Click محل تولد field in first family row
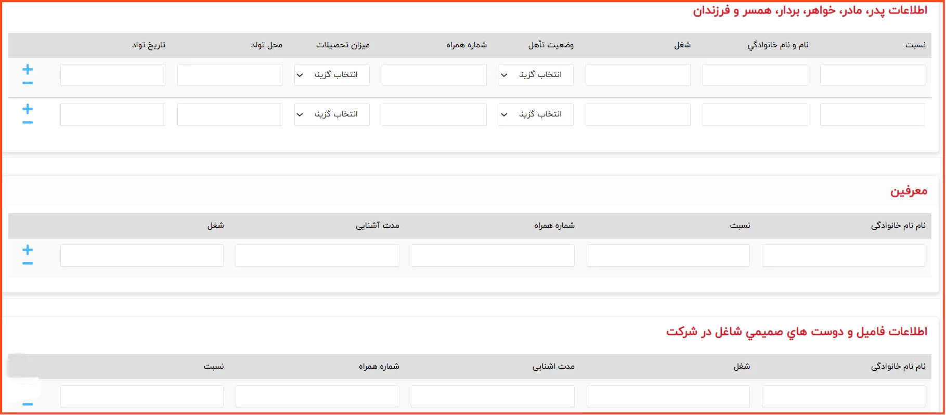The image size is (946, 415). 229,75
